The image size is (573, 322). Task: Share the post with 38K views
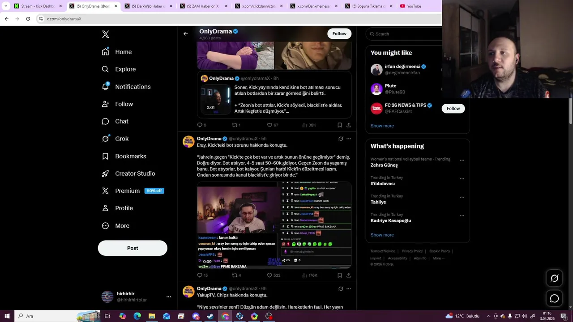[x=349, y=125]
